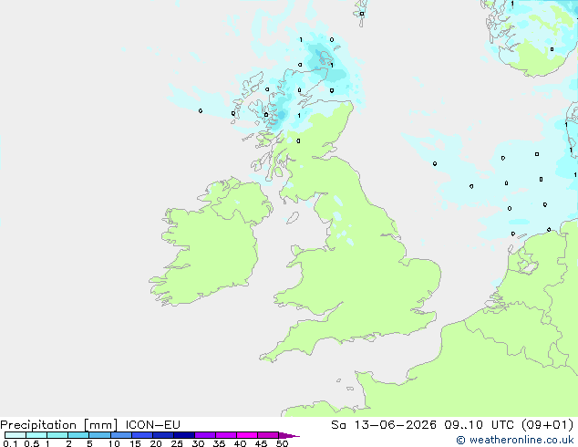Click the '0.5' legend scale label
Screen dimensions: 578x447
pyautogui.click(x=32, y=443)
